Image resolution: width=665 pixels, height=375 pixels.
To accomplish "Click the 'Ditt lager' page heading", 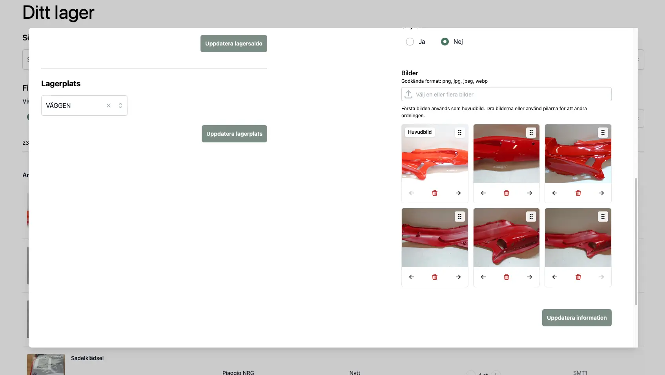I will click(58, 13).
